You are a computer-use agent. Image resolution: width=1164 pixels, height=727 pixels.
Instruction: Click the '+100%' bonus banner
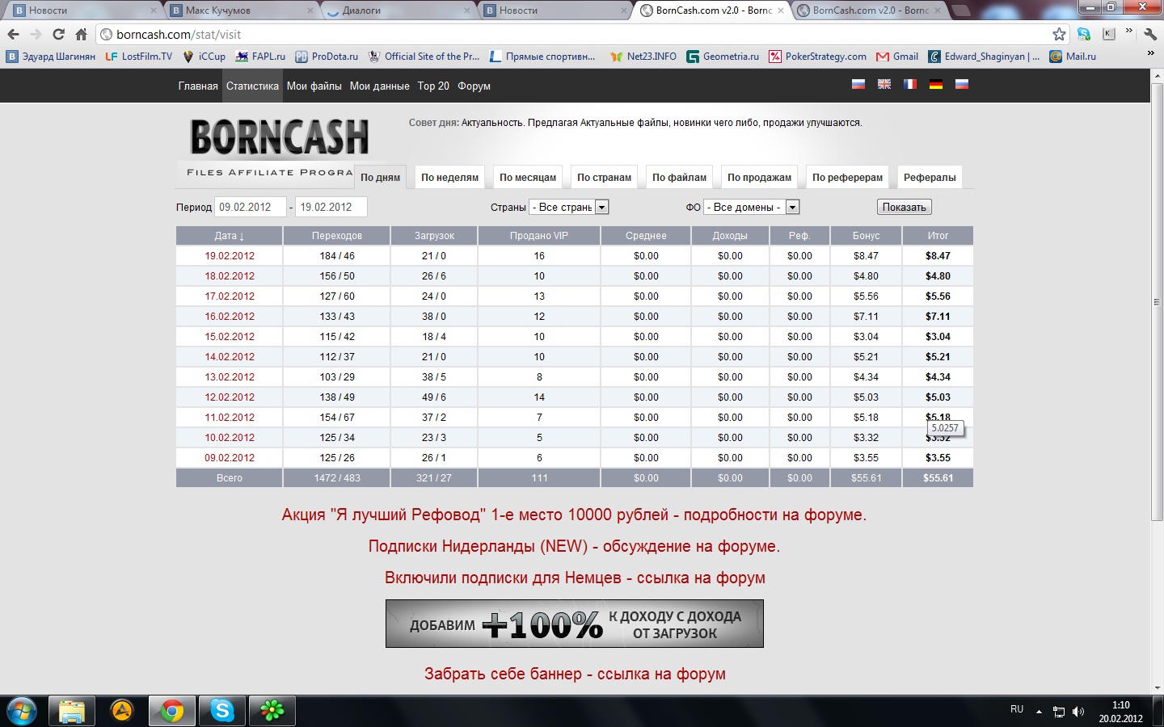pyautogui.click(x=575, y=624)
